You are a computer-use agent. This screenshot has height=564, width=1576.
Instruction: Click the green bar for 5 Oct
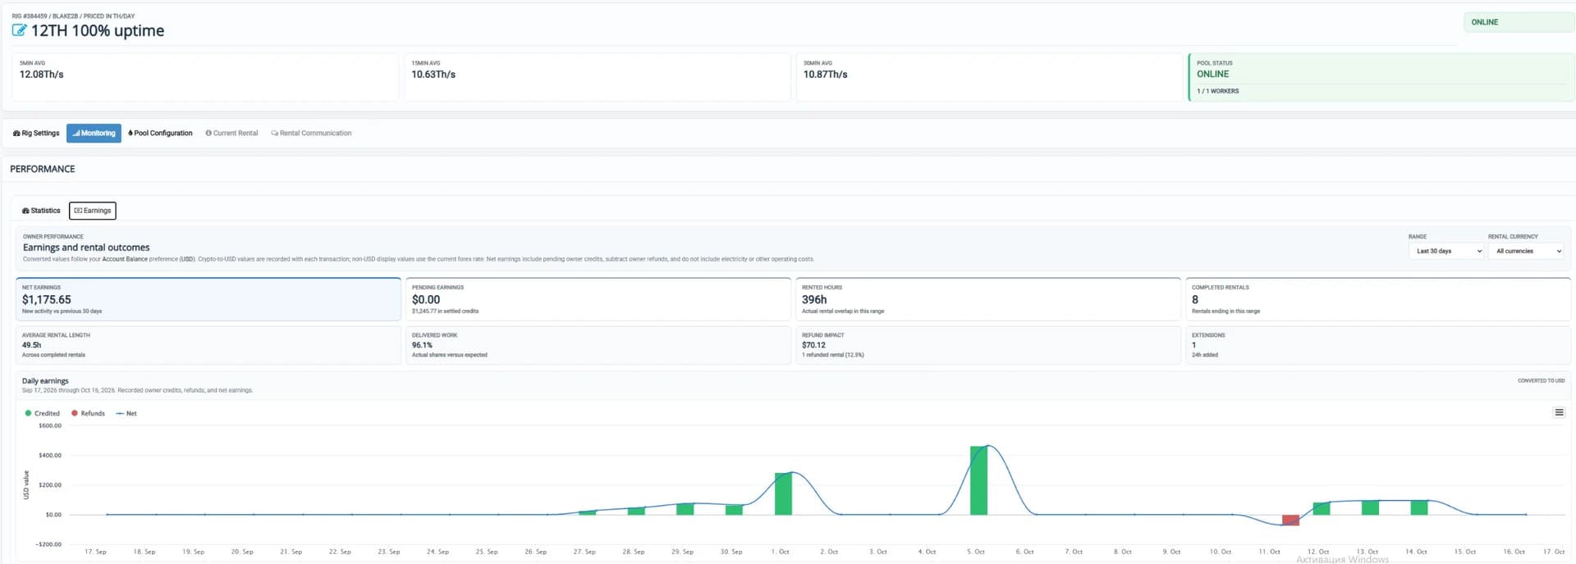(x=978, y=480)
